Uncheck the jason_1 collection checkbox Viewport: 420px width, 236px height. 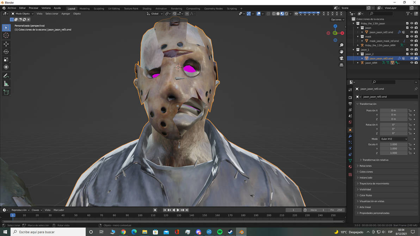[x=407, y=50]
